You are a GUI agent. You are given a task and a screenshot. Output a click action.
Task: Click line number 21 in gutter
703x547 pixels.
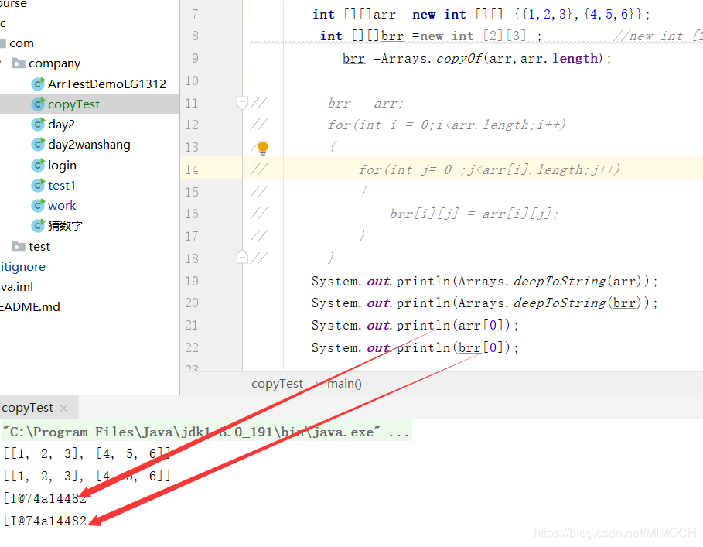point(192,325)
